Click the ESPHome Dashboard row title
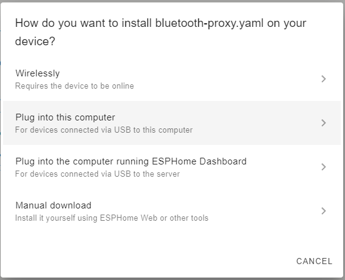345x280 pixels. [131, 161]
